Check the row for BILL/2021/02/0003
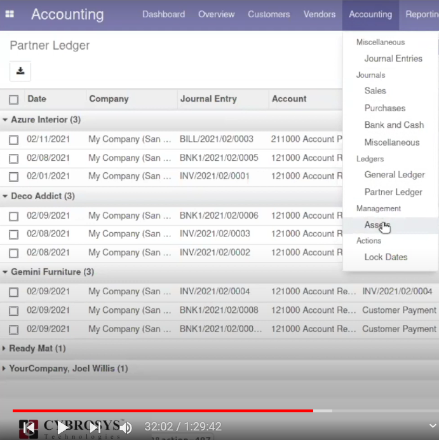 click(13, 139)
